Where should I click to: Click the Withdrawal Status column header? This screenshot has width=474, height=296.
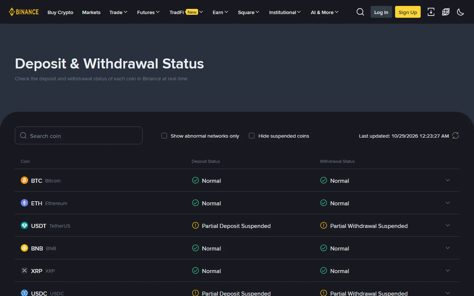pos(337,161)
